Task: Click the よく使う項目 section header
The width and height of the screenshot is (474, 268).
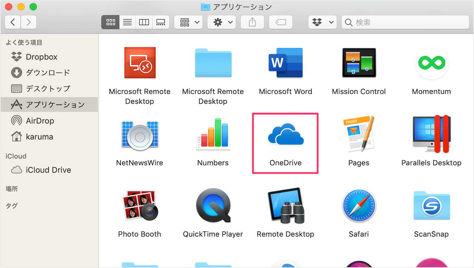Action: click(24, 43)
